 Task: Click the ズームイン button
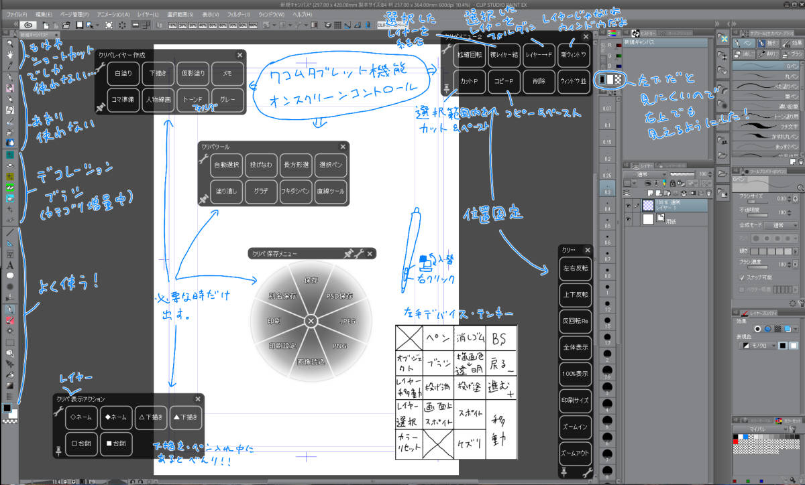pos(576,428)
